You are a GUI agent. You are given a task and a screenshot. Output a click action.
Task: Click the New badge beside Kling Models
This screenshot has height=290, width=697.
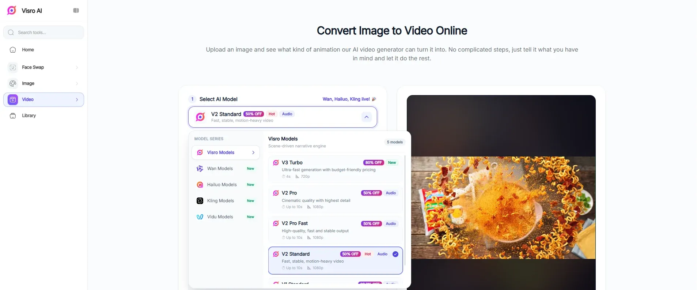click(x=250, y=201)
